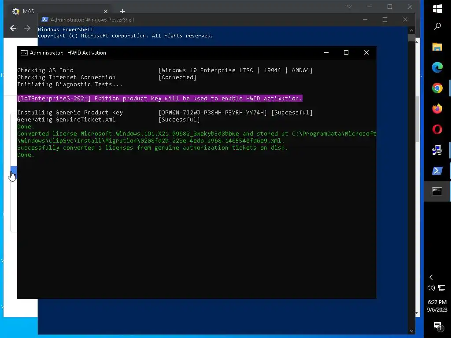The height and width of the screenshot is (338, 451).
Task: Click the product key QPM6N-7J2WJ-P88HH-P3YRH-YY74H
Action: coord(213,112)
